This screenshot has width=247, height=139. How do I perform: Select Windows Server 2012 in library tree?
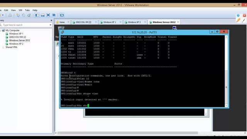click(19, 41)
